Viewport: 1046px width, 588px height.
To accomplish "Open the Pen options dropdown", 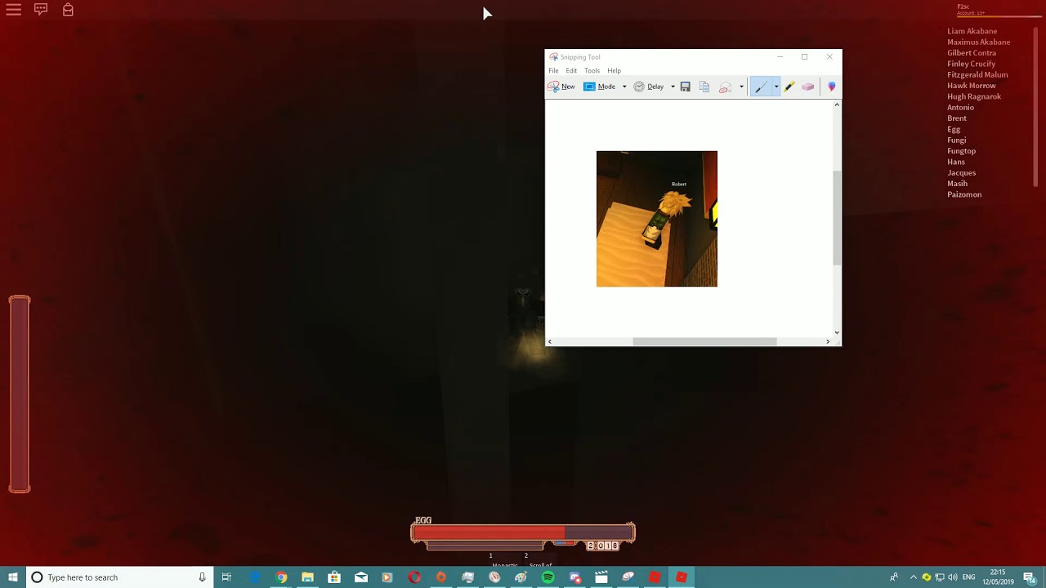I will pos(776,87).
